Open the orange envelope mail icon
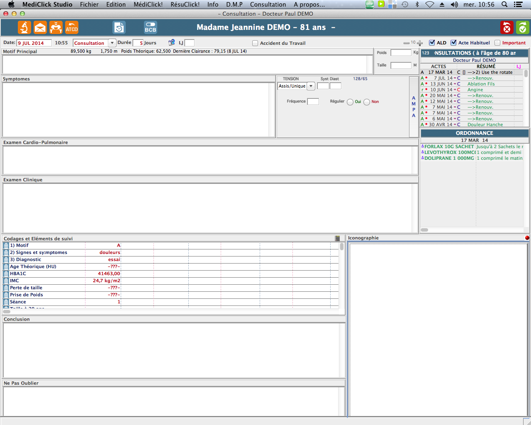The height and width of the screenshot is (425, 531). 40,27
